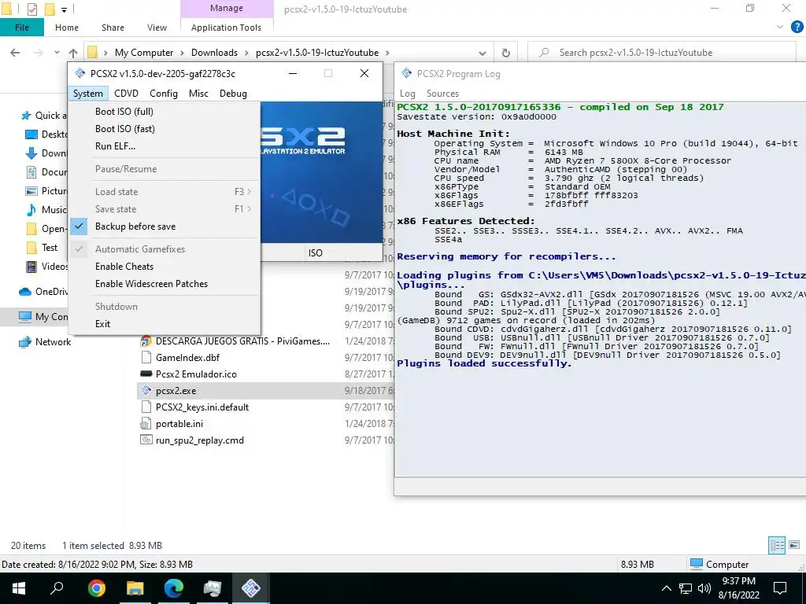This screenshot has height=604, width=806.
Task: Open the Application Tools tab
Action: 226,28
